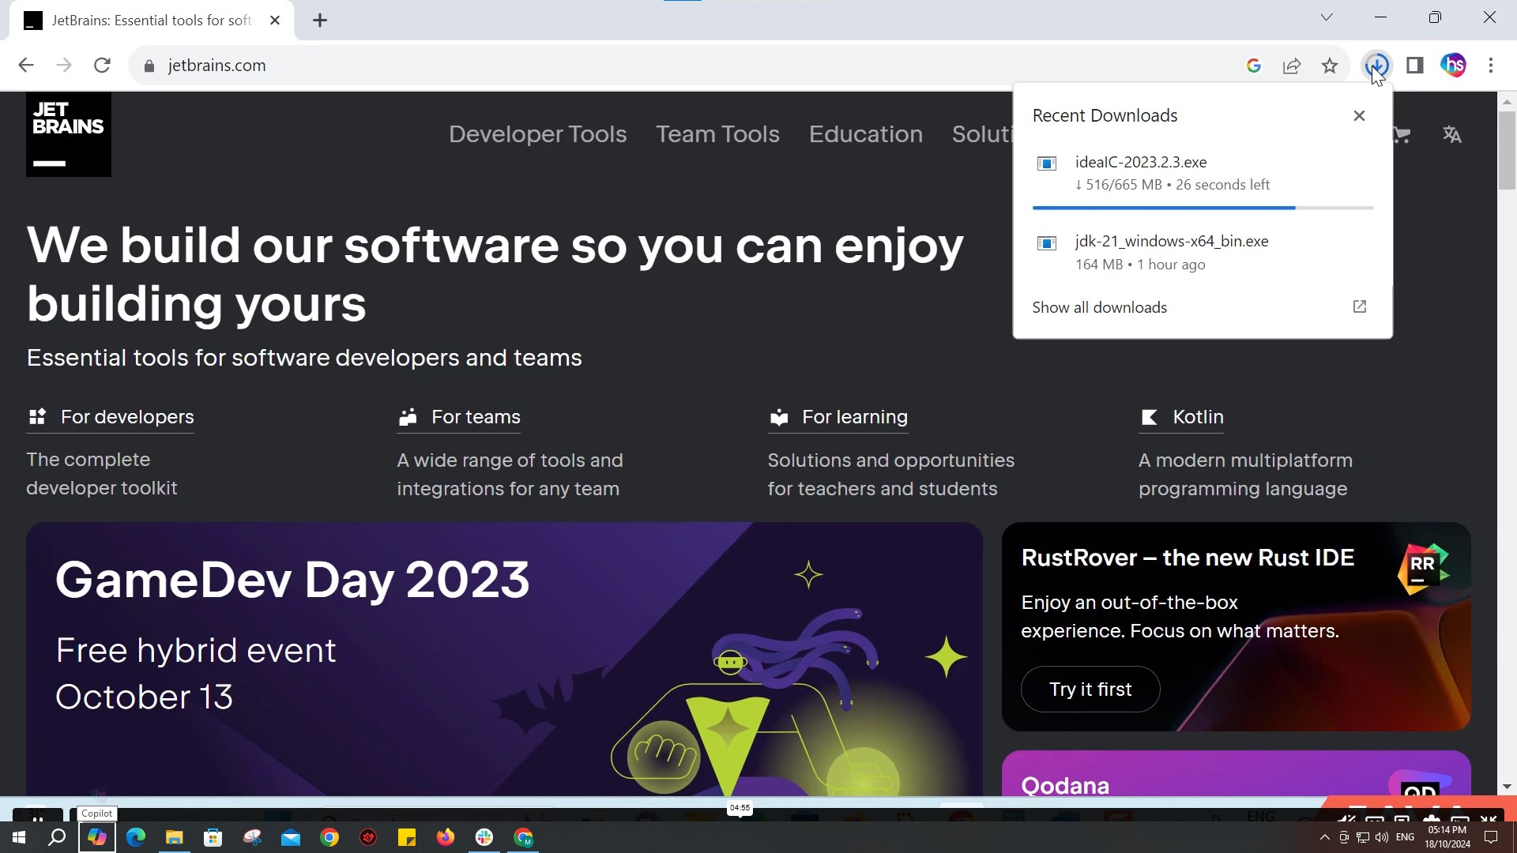Switch to the Education menu item
Viewport: 1517px width, 853px height.
[865, 134]
